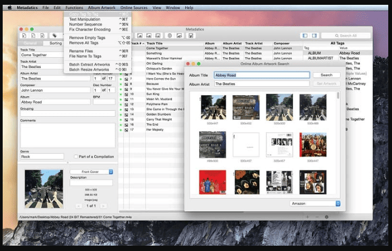Choose Text Manipulation from Functions menu
The image size is (392, 251).
point(97,19)
